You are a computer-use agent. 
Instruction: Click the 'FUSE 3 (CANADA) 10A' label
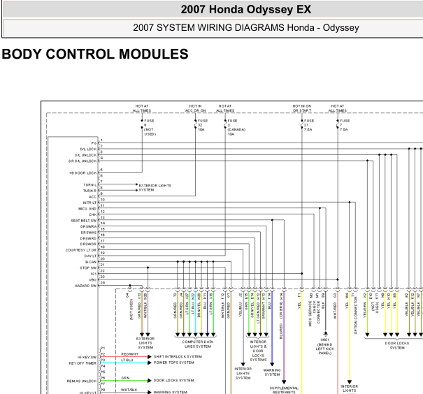pos(236,127)
